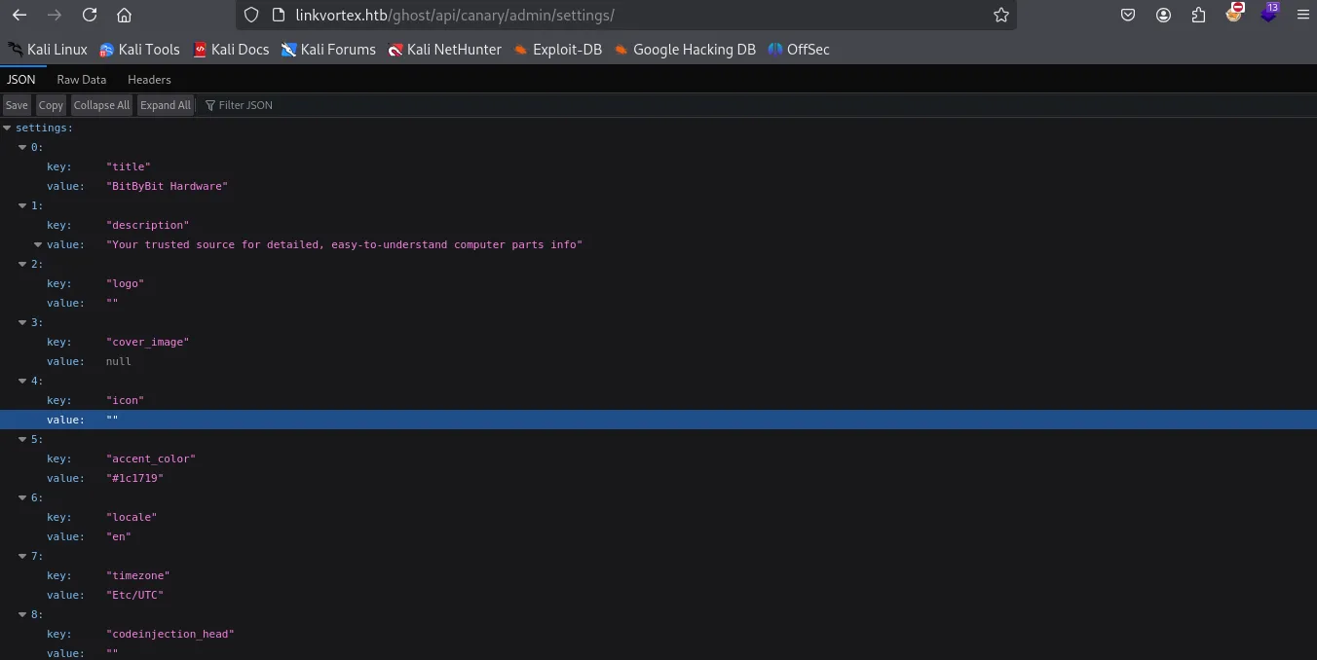The height and width of the screenshot is (660, 1317).
Task: Select the "#1c1719" accent color value
Action: pos(134,478)
